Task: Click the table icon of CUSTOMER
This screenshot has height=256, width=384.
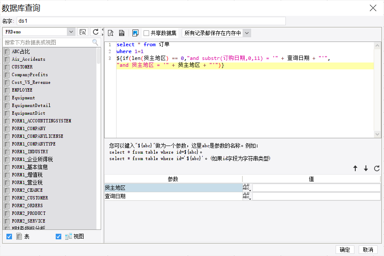Action: click(7, 67)
